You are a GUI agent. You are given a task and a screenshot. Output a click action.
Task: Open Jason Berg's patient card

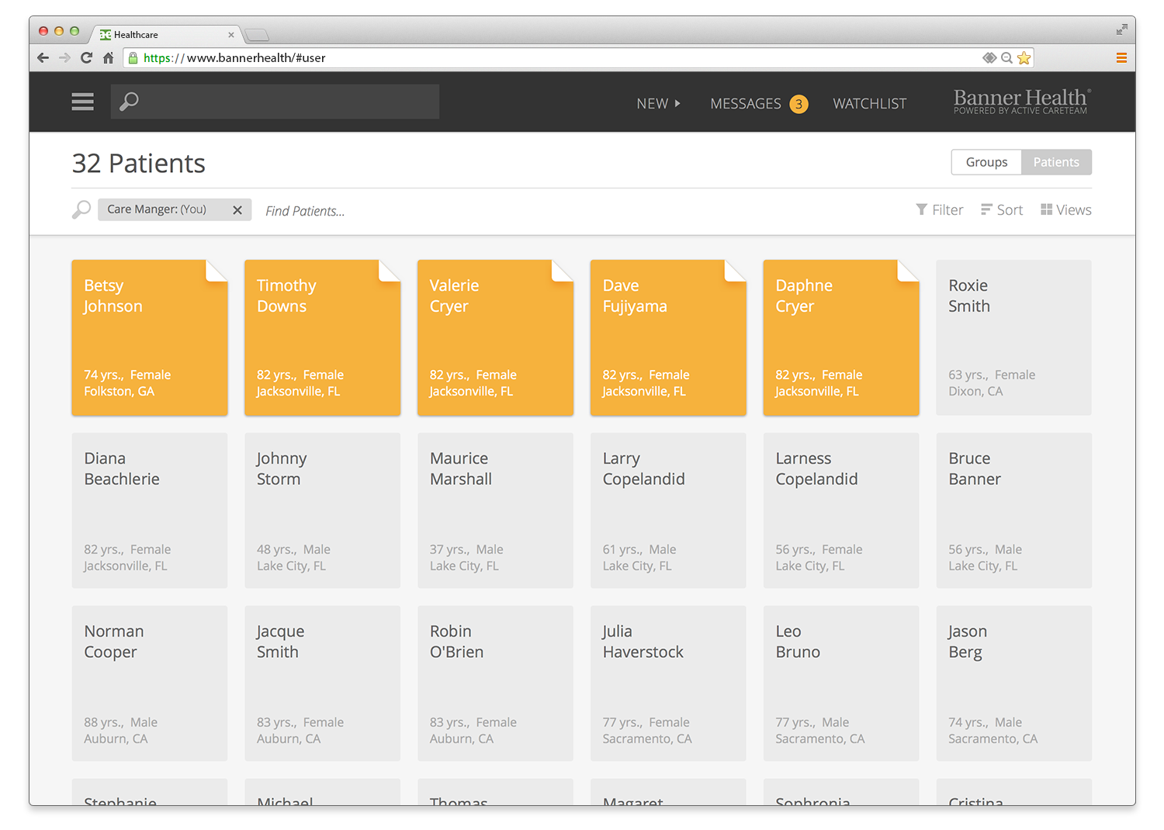pos(1013,683)
